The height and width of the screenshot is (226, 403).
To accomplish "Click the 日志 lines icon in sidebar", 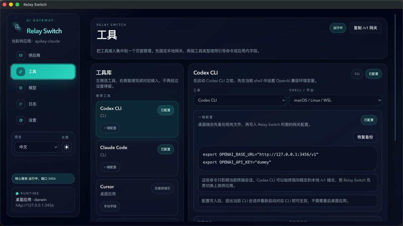I will [20, 104].
